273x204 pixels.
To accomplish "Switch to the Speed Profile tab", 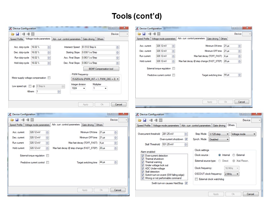I will (16, 39).
